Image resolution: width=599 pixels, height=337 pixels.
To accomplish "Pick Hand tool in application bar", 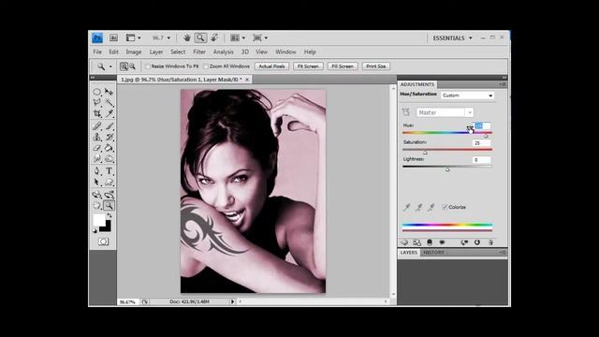I will [187, 37].
